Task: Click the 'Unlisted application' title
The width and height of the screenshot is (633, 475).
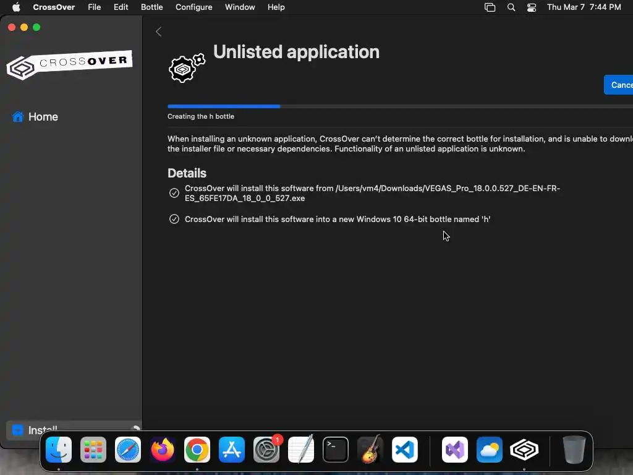Action: [x=296, y=52]
